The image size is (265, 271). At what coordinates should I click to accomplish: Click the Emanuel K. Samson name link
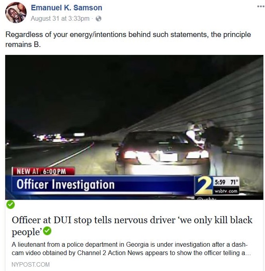click(66, 8)
